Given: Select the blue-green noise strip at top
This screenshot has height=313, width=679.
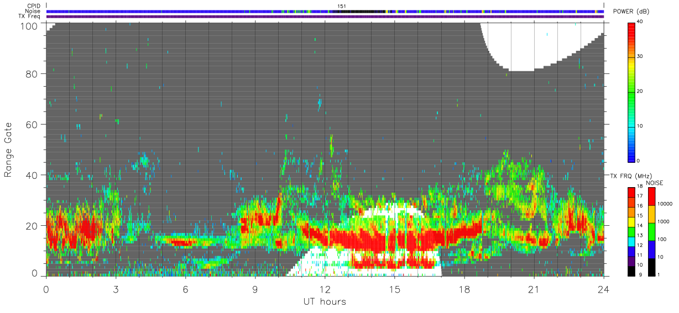Looking at the screenshot, I should tap(325, 11).
